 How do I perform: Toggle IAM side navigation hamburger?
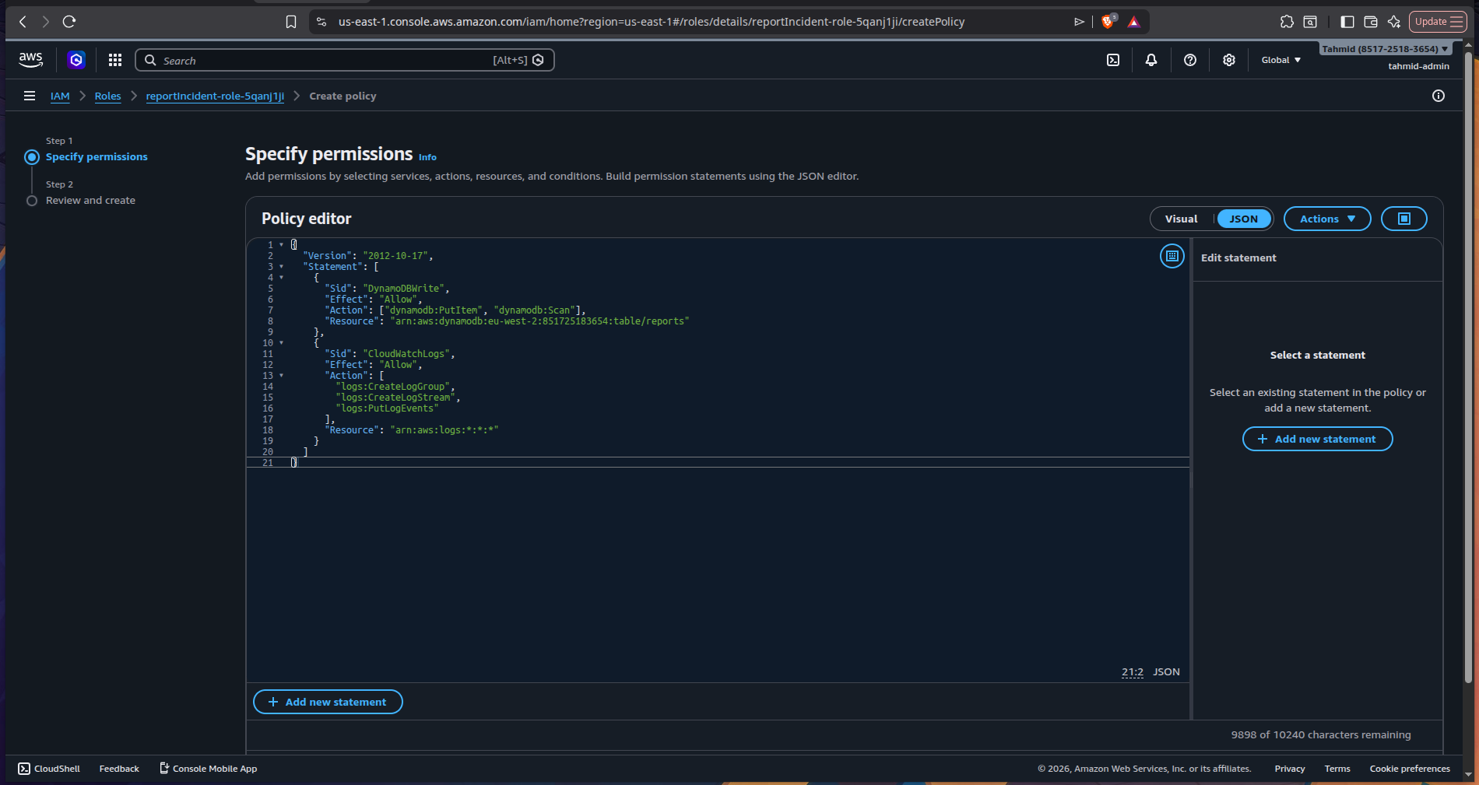click(x=30, y=96)
